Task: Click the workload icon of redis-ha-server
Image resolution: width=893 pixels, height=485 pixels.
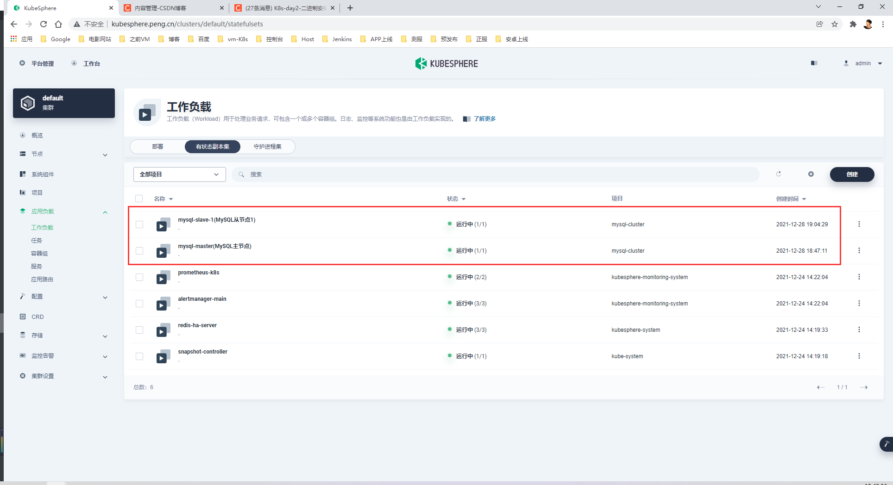Action: click(163, 330)
